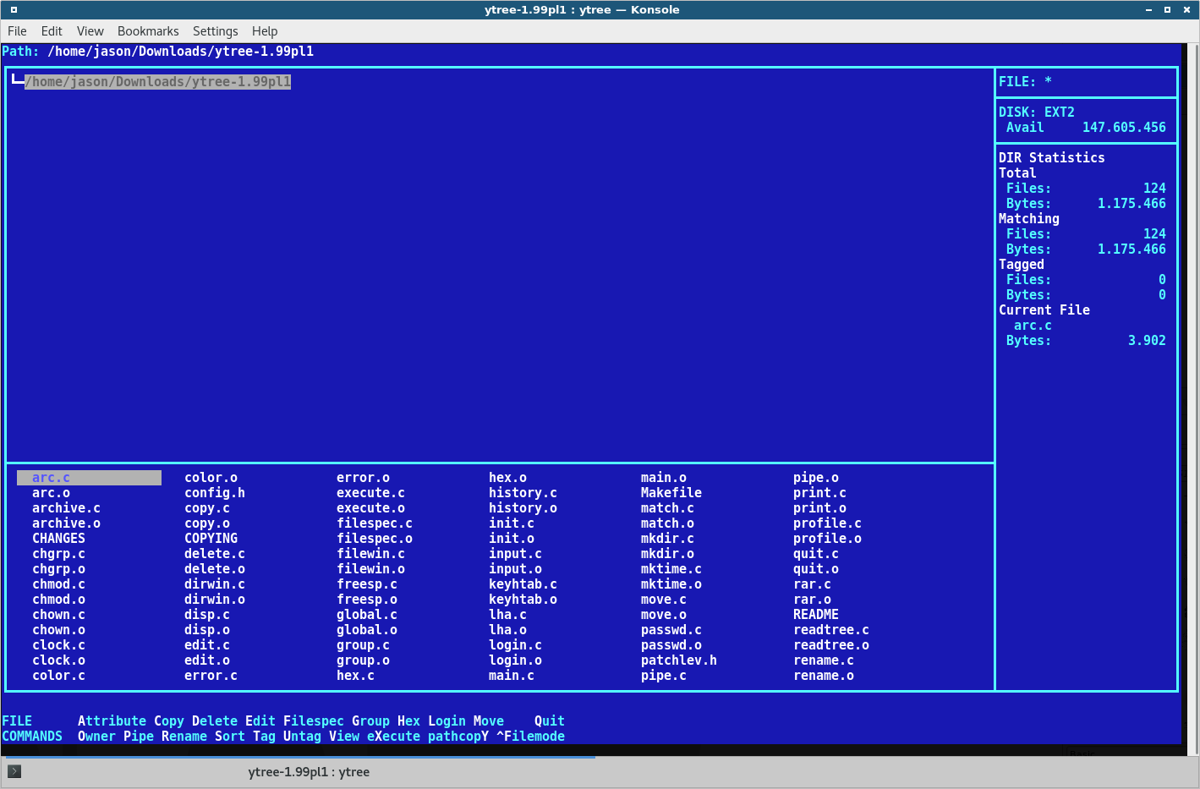Screen dimensions: 1200x789
Task: Click the Konsole window menu icon
Action: click(14, 10)
